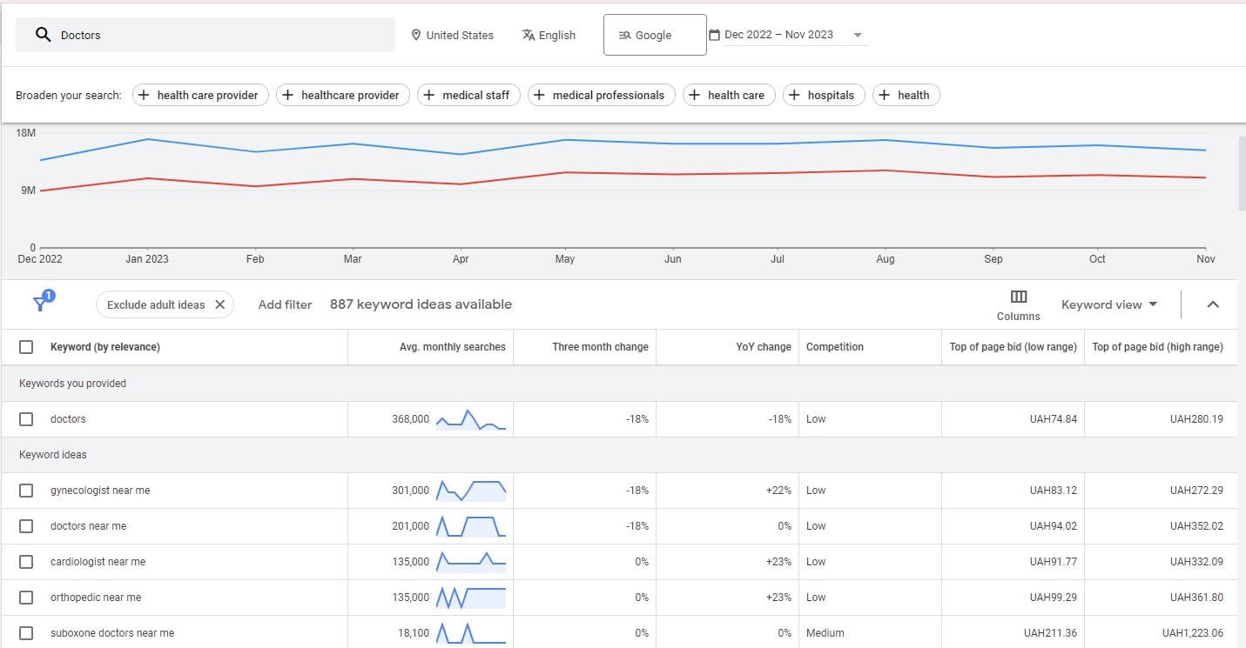The height and width of the screenshot is (648, 1246).
Task: Sort by Three month change column
Action: coord(600,347)
